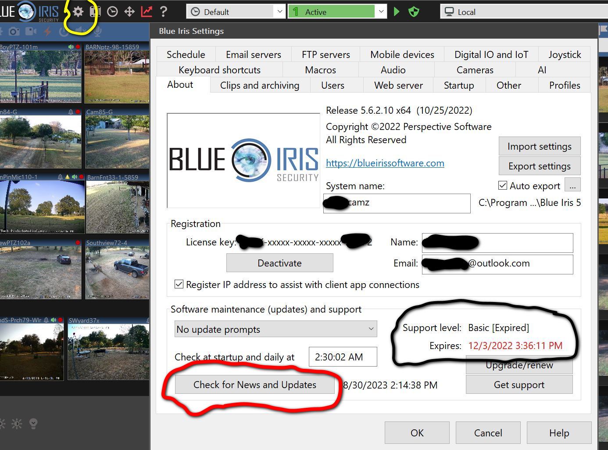The width and height of the screenshot is (608, 450).
Task: Click the Deactivate license button
Action: 279,263
